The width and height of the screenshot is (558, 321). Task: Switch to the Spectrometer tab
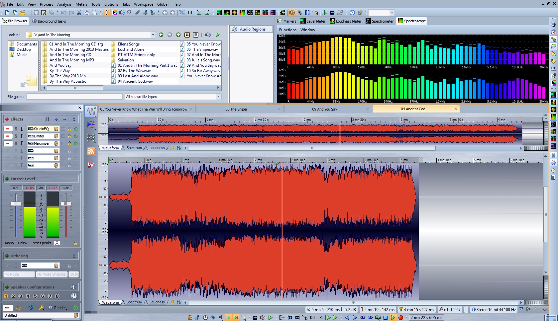pyautogui.click(x=379, y=21)
